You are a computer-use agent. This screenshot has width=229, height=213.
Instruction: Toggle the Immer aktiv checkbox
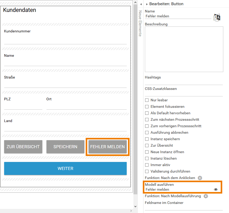pos(147,165)
